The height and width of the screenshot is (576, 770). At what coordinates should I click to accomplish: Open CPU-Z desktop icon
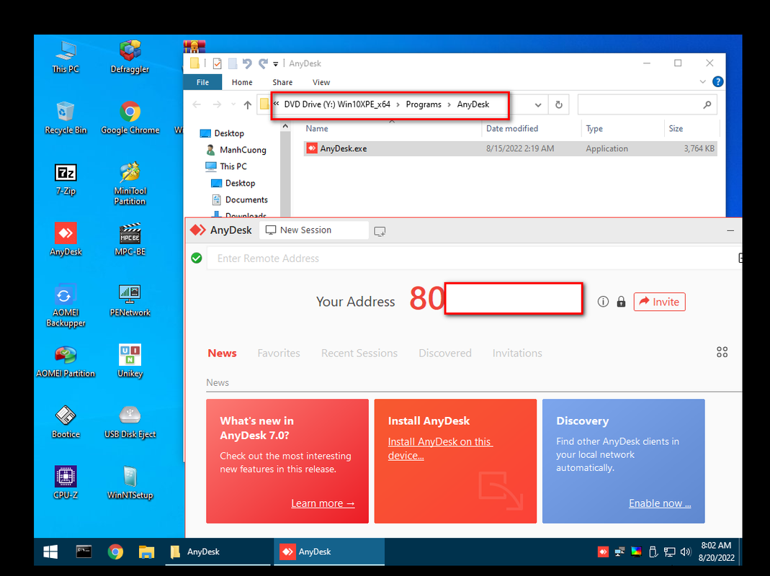[66, 482]
